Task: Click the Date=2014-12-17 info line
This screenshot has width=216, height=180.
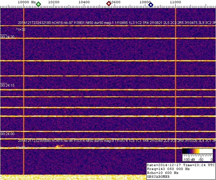Action: click(x=180, y=165)
